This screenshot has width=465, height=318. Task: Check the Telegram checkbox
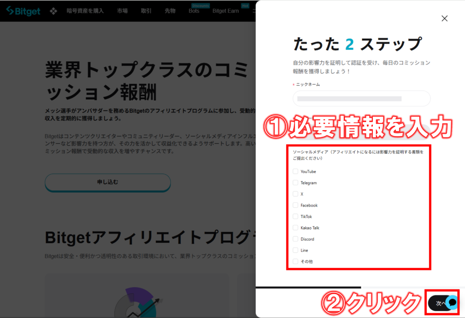(x=295, y=182)
